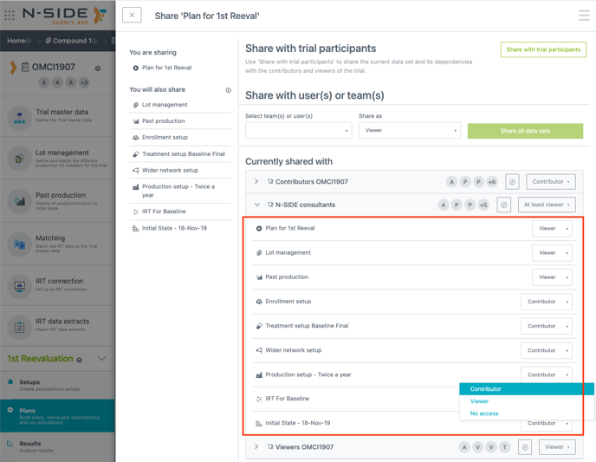This screenshot has height=462, width=596.
Task: Open the Select team(s) or user(s) dropdown
Action: click(298, 131)
